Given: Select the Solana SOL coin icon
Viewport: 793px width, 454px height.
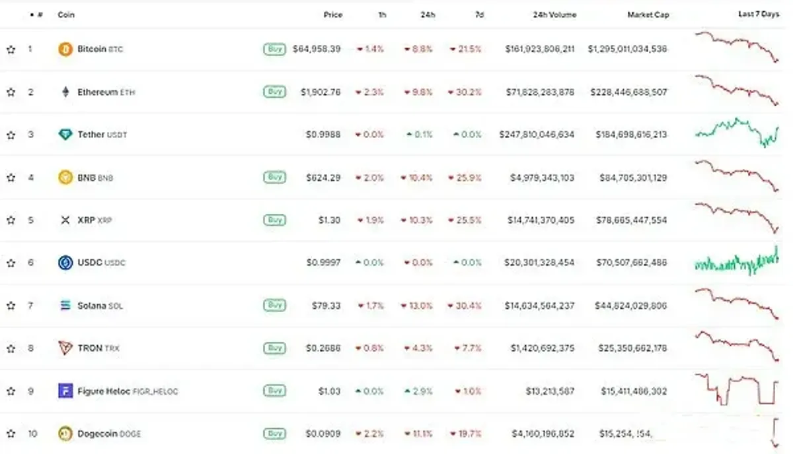Looking at the screenshot, I should pos(65,305).
